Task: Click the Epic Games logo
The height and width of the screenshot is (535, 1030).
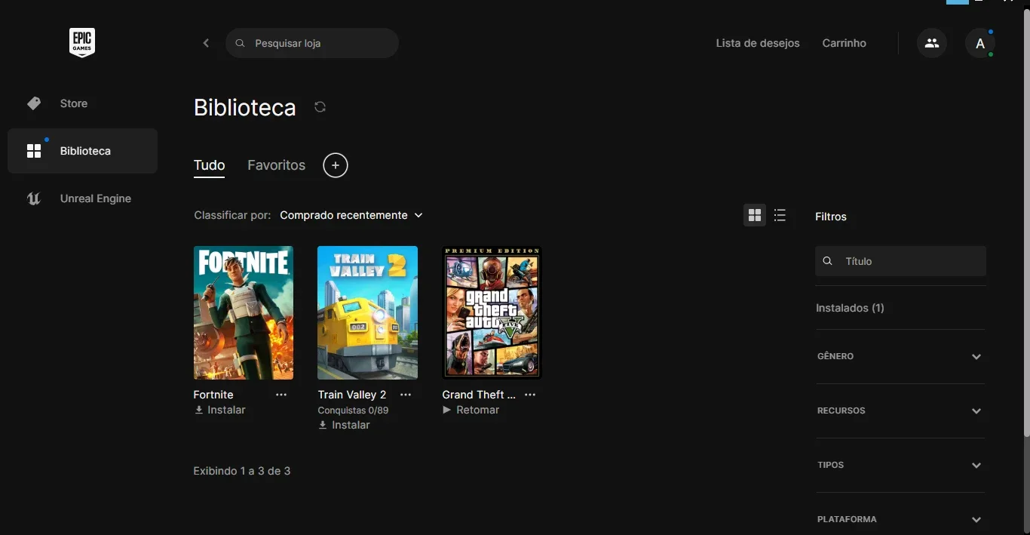Action: pyautogui.click(x=82, y=43)
